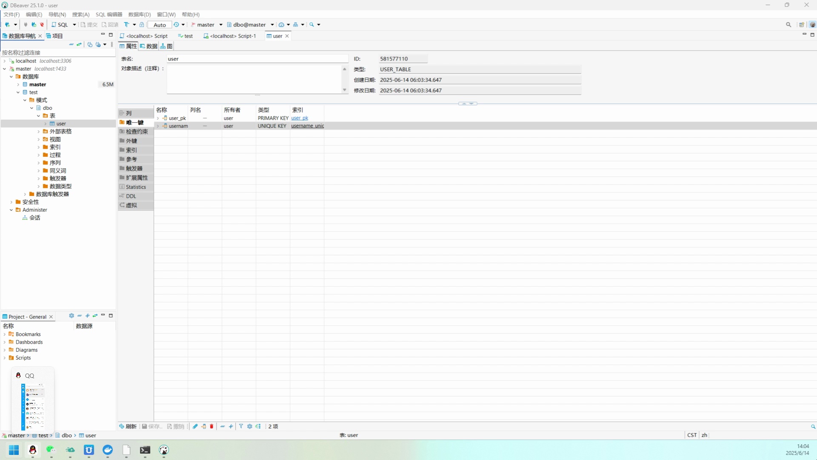Click the 保存 button on bottom toolbar
The image size is (817, 460).
[x=152, y=426]
